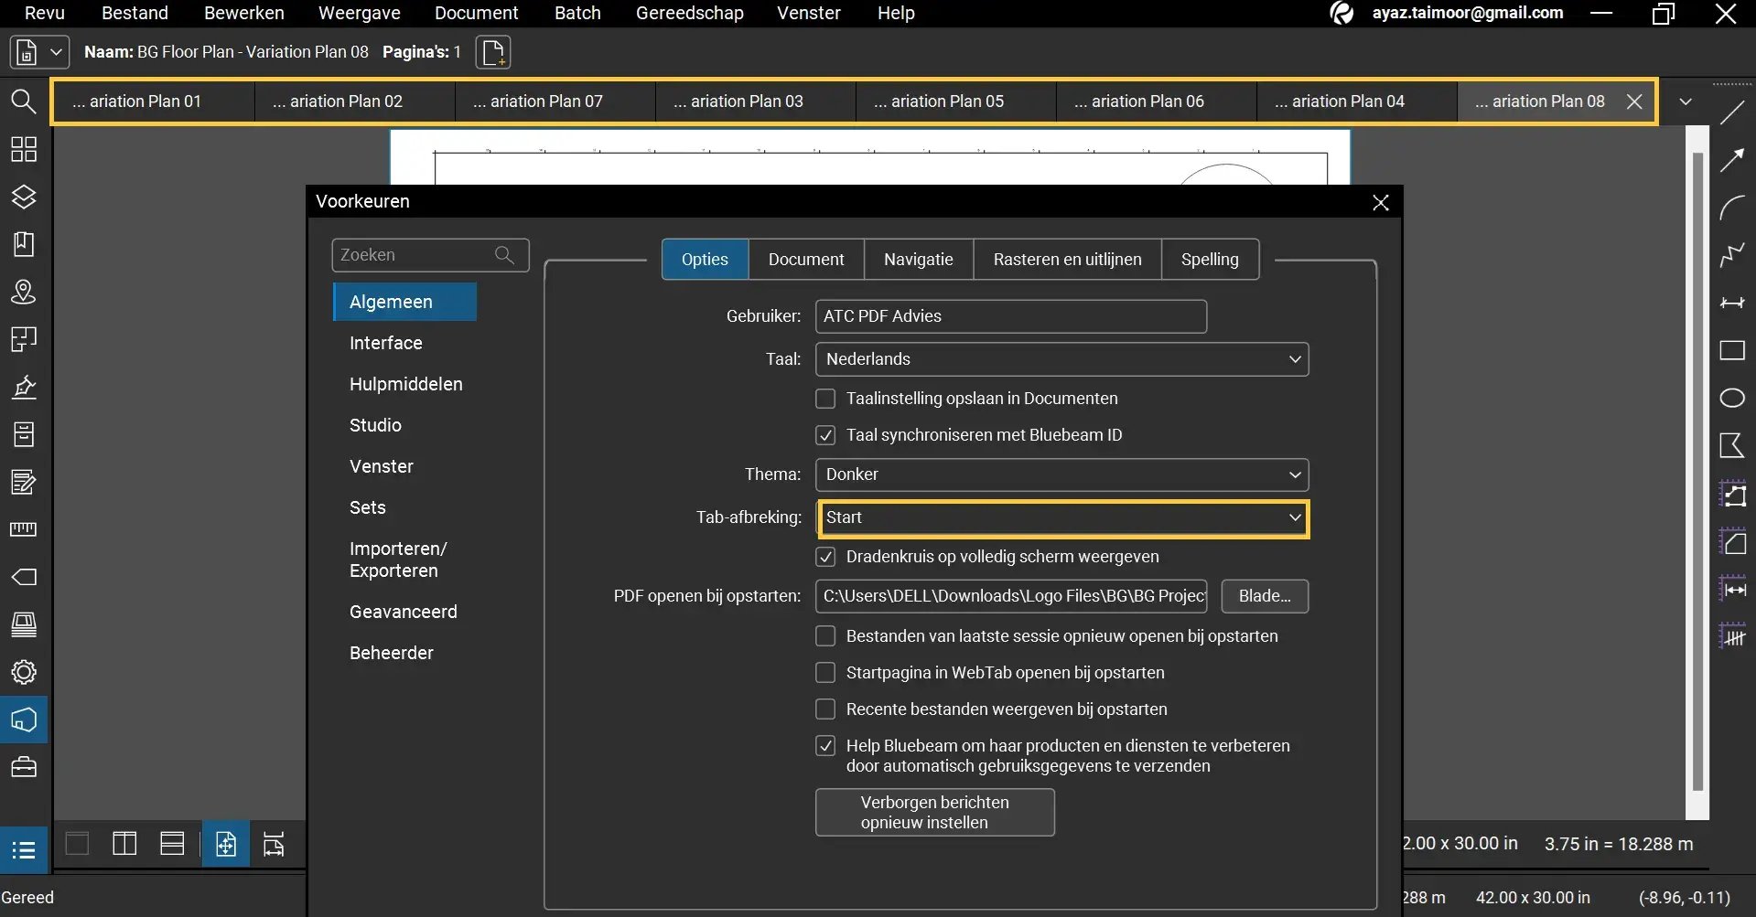Click the create new document icon

pyautogui.click(x=493, y=52)
